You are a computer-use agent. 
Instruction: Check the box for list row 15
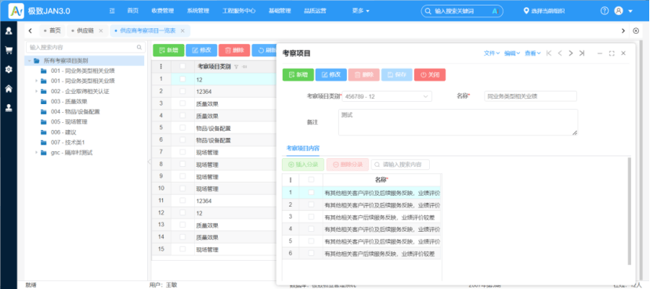[182, 249]
